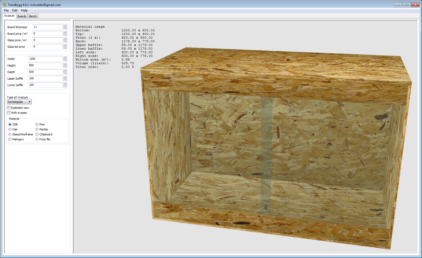
Task: Enable the Exploded view checkbox
Action: point(9,108)
